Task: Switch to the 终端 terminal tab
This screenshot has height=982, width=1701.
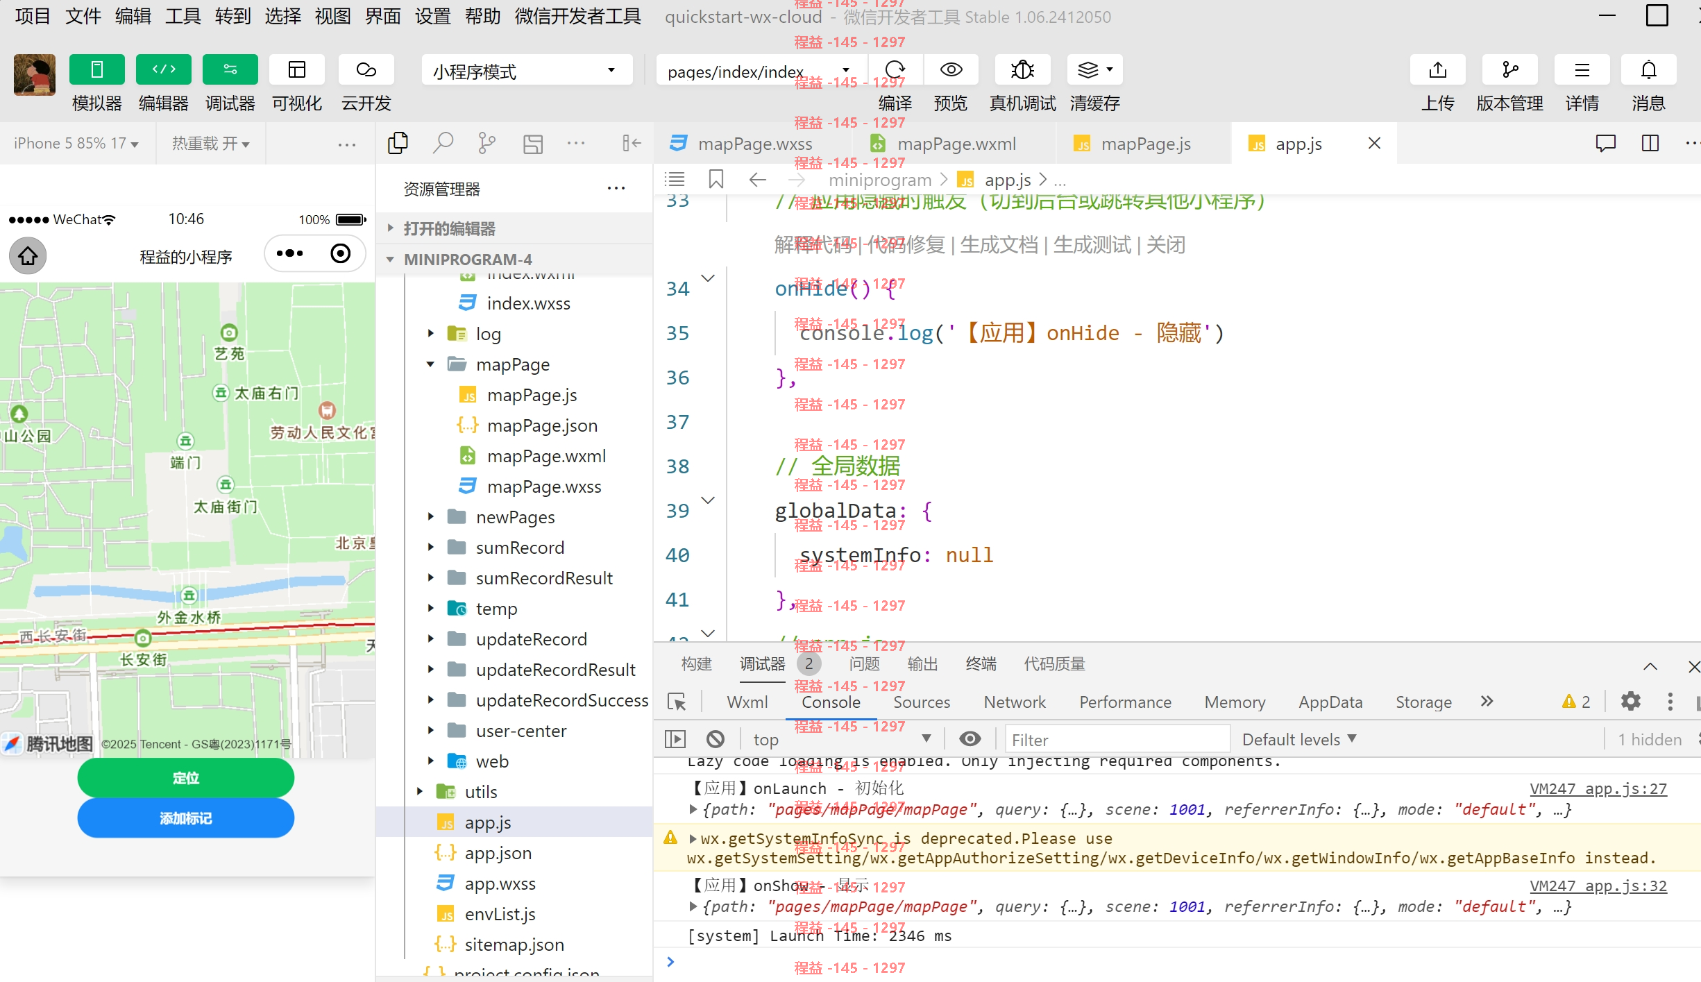Action: click(981, 664)
